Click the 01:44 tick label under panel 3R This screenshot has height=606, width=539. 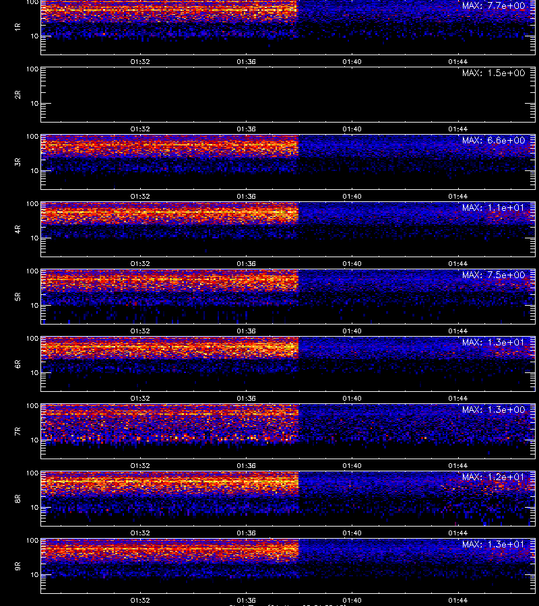tap(457, 197)
